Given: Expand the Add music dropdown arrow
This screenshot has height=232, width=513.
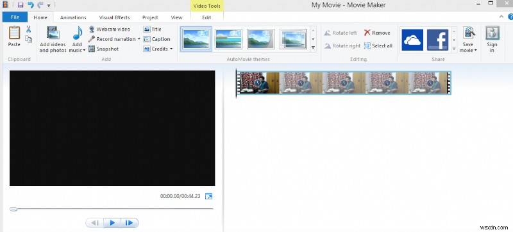Looking at the screenshot, I should click(x=84, y=51).
